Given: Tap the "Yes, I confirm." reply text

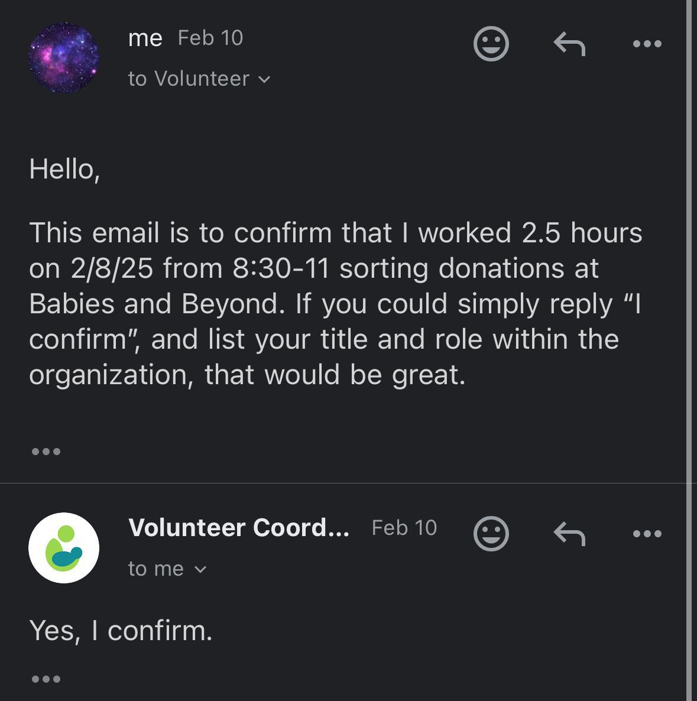Looking at the screenshot, I should (x=121, y=630).
